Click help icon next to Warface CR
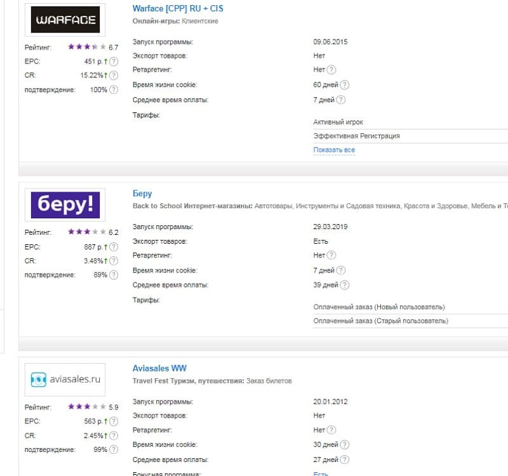This screenshot has height=476, width=508. pos(114,76)
